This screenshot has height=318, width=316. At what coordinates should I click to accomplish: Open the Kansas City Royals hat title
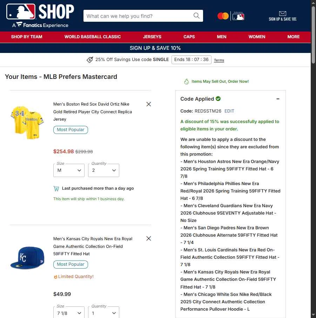(x=93, y=246)
